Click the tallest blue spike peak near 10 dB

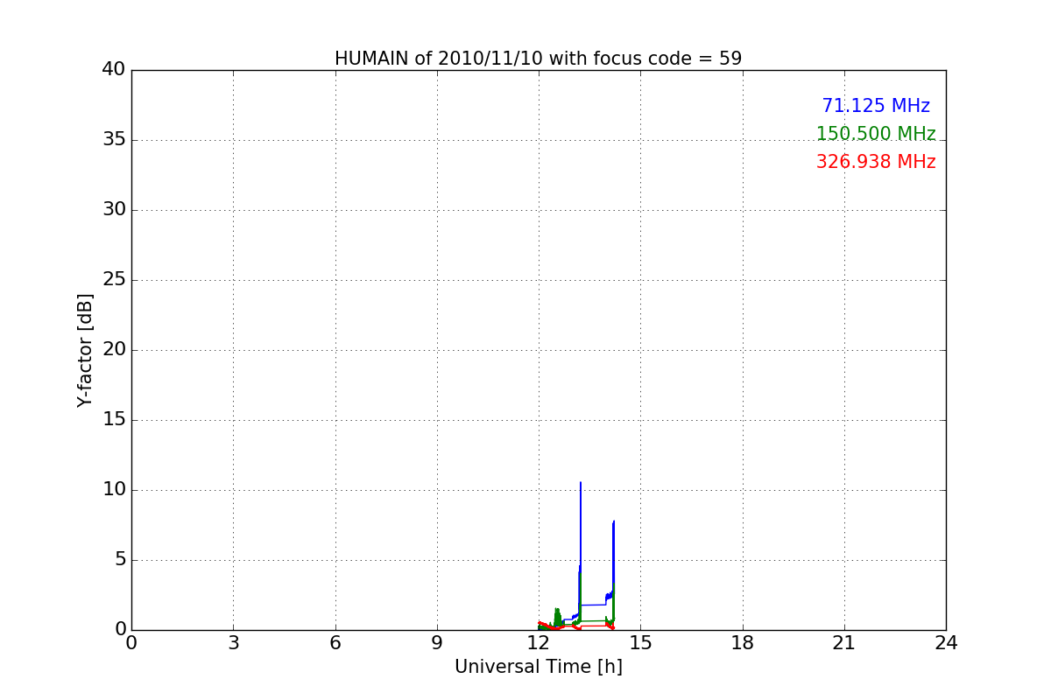580,483
